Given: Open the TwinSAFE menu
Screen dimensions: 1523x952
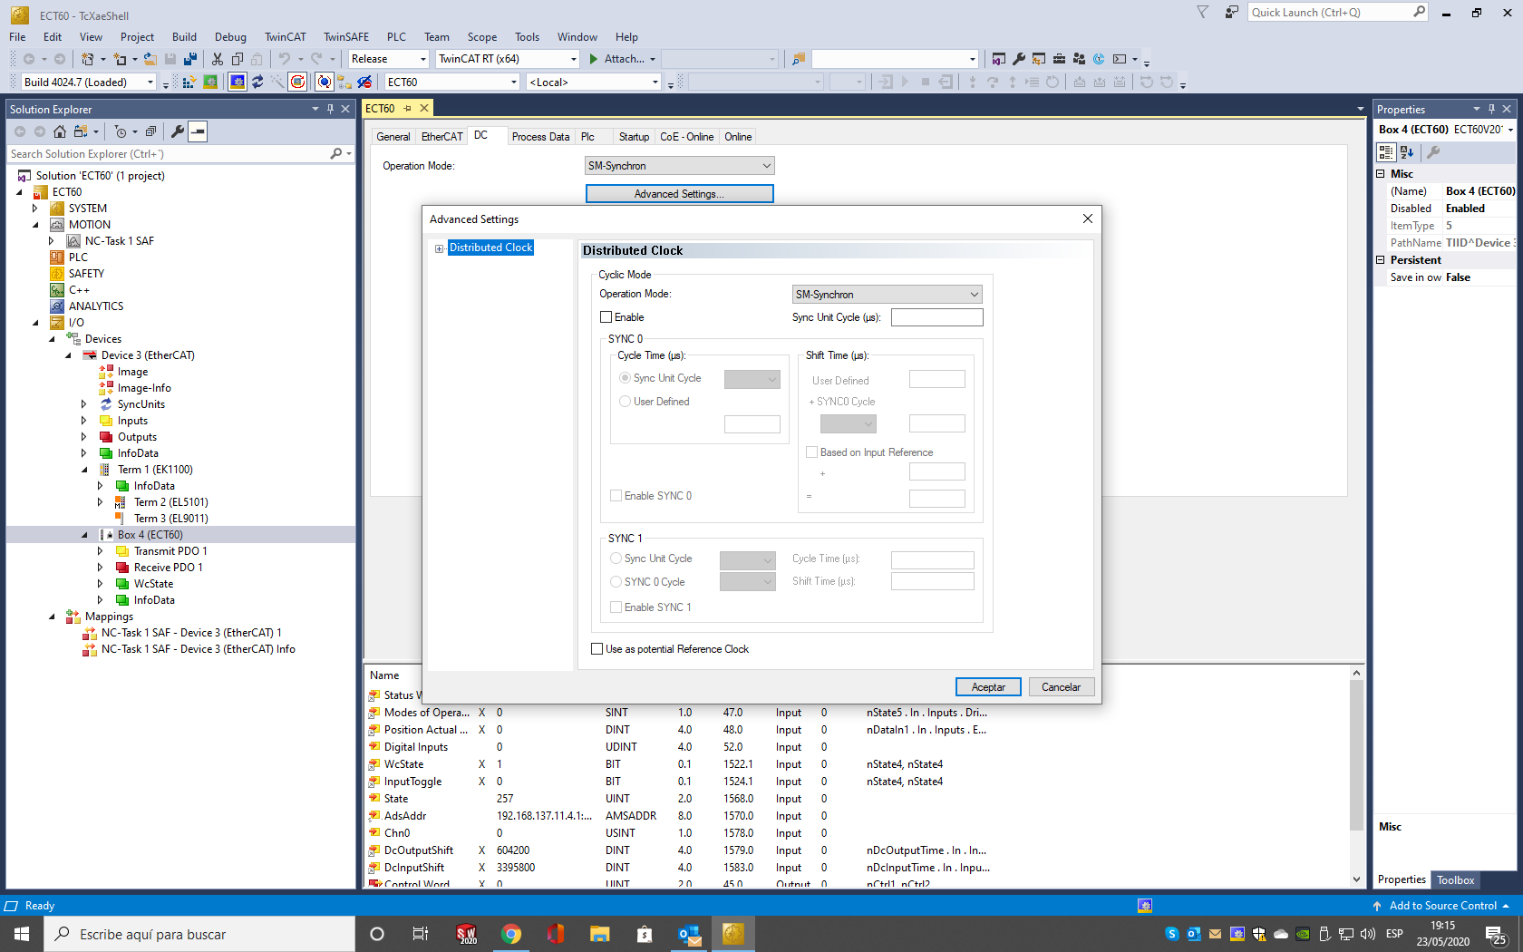Looking at the screenshot, I should tap(346, 37).
